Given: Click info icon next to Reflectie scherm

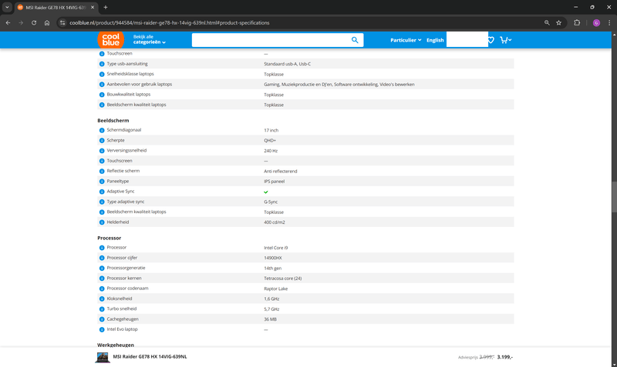Looking at the screenshot, I should click(x=102, y=171).
